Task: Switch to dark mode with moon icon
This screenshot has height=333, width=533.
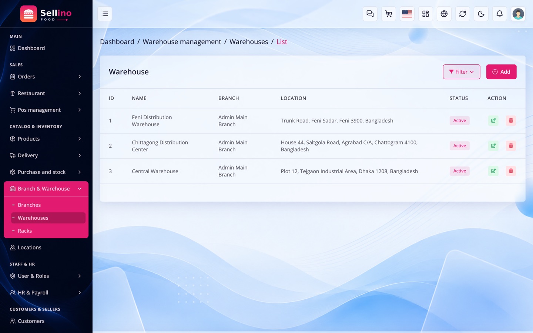Action: click(x=481, y=14)
